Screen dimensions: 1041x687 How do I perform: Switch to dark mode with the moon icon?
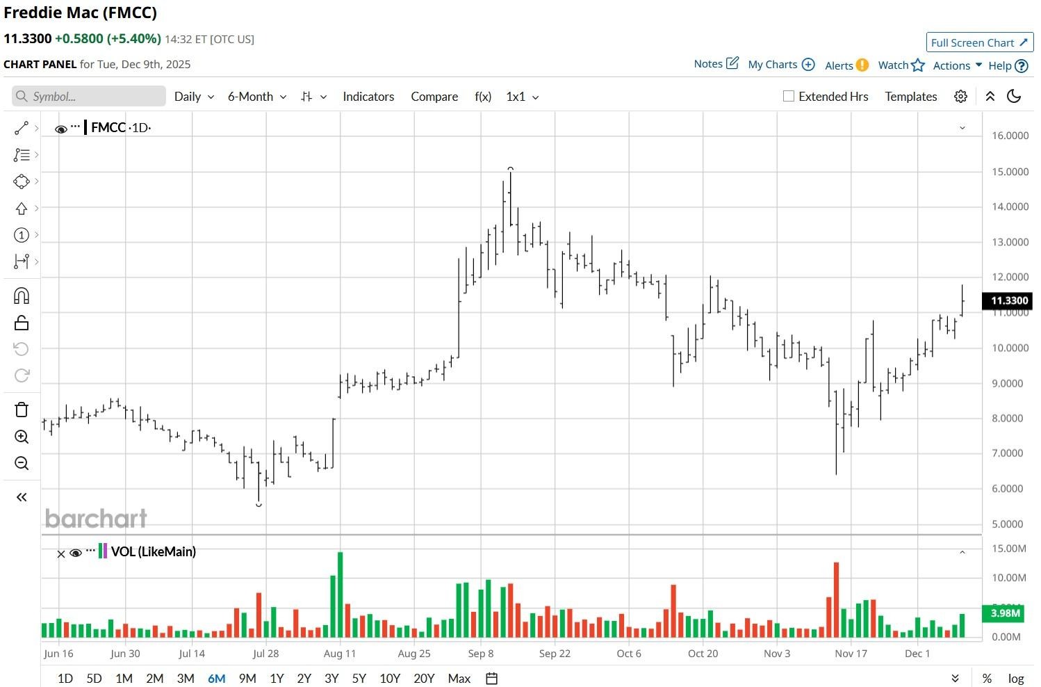[1013, 96]
